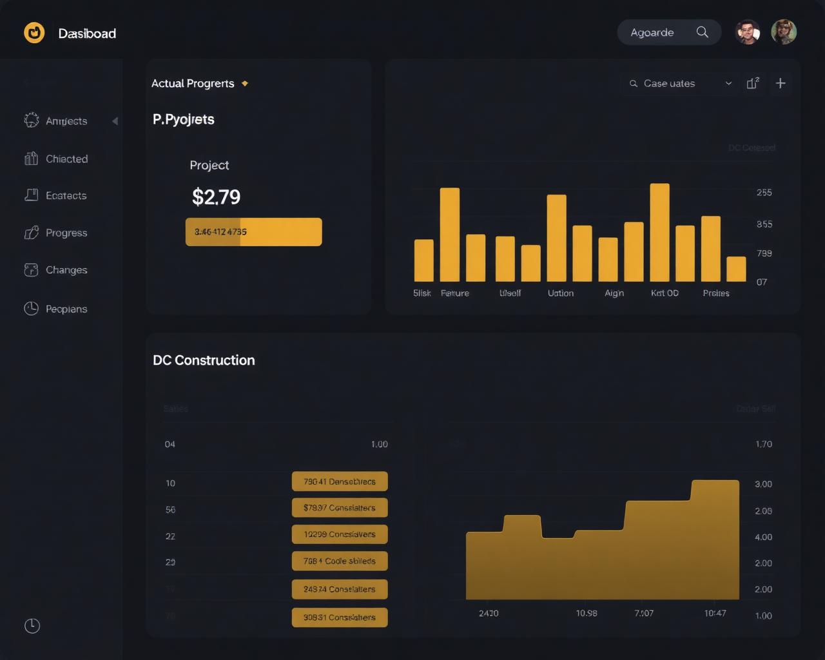Select the P.Pyojrets title
Image resolution: width=825 pixels, height=660 pixels.
coord(184,119)
